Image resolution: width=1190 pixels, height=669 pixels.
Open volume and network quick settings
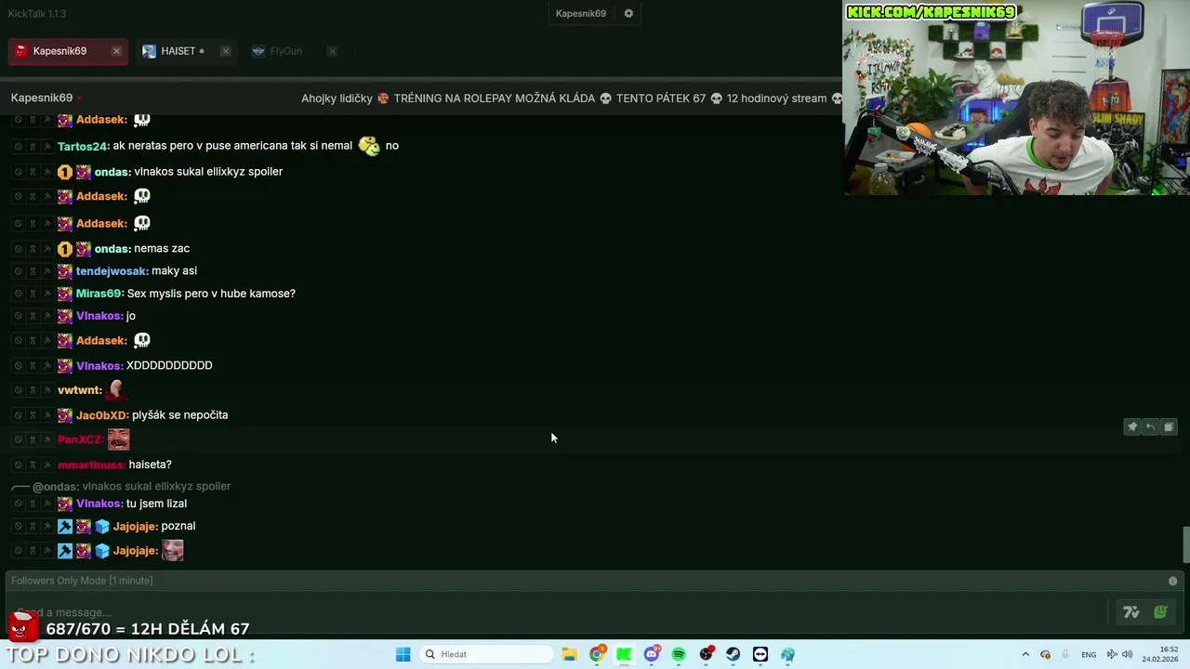tap(1118, 654)
